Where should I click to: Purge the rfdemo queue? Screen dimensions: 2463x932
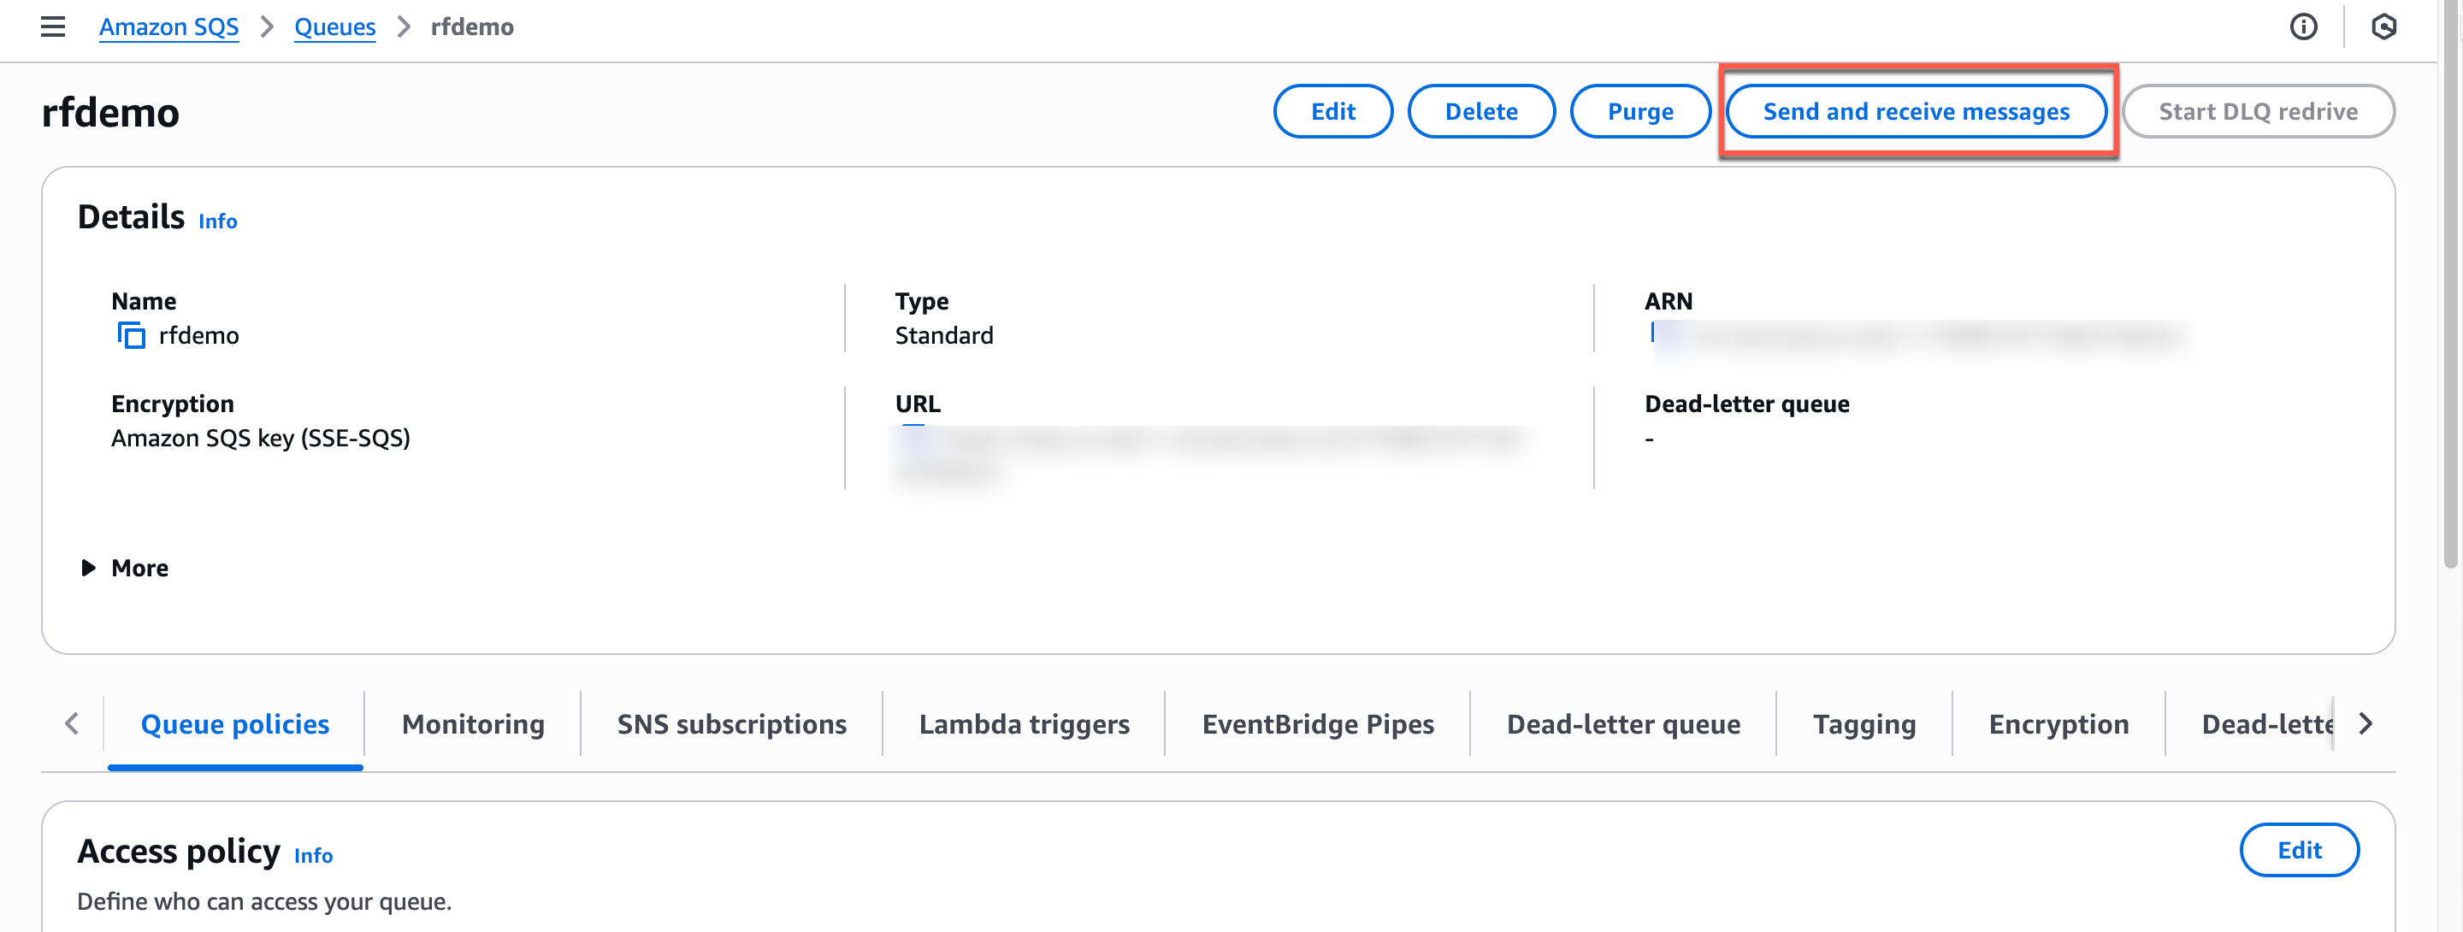[1641, 111]
